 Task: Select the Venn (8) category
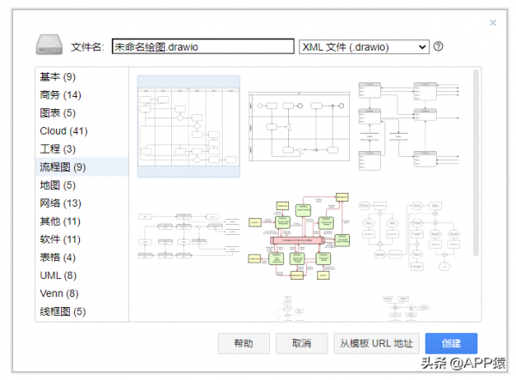(60, 293)
